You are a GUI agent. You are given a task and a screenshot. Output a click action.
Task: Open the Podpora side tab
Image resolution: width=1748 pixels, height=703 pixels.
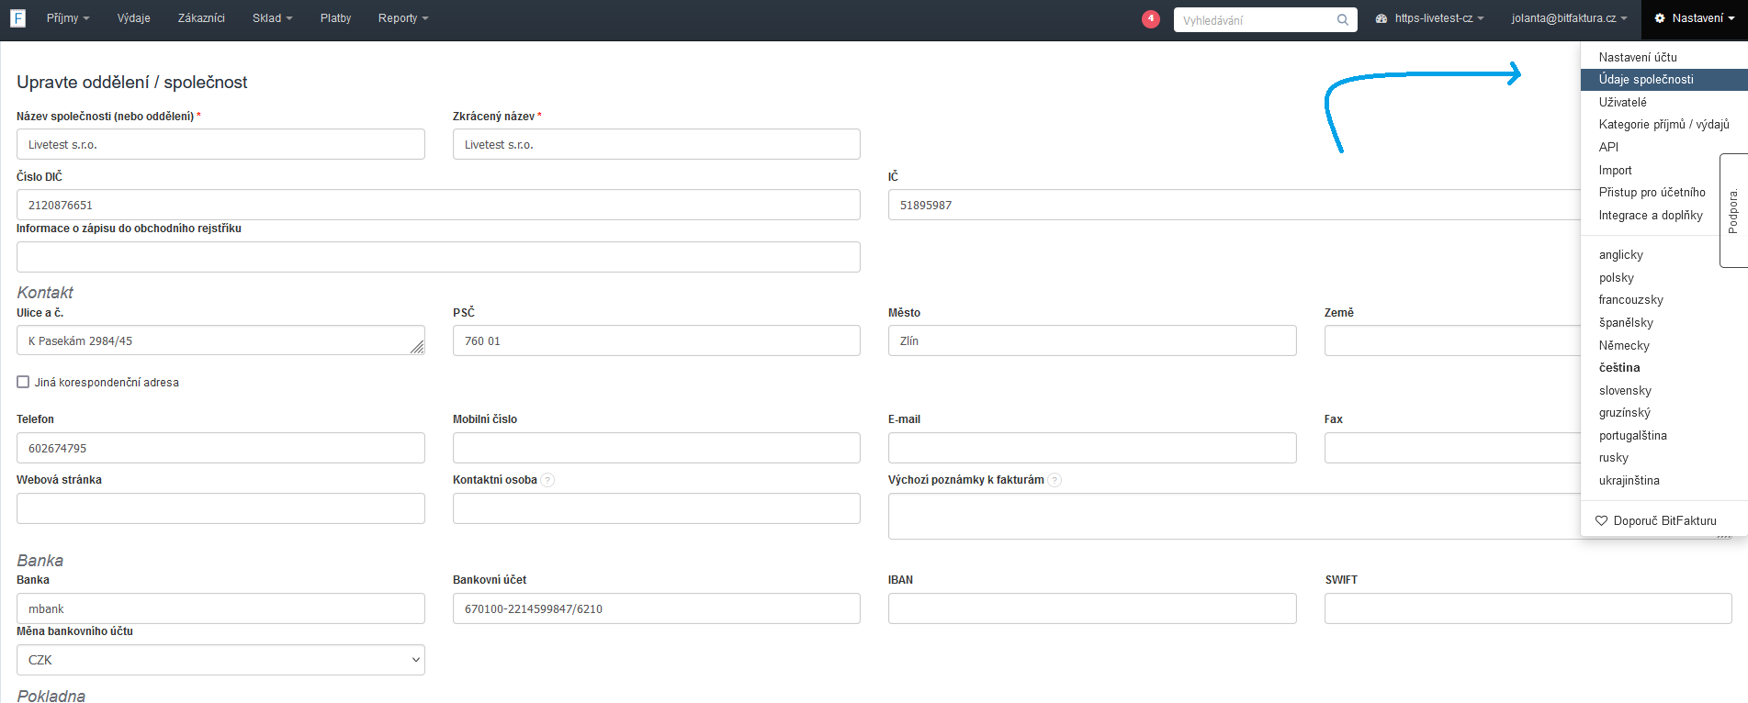(x=1733, y=210)
